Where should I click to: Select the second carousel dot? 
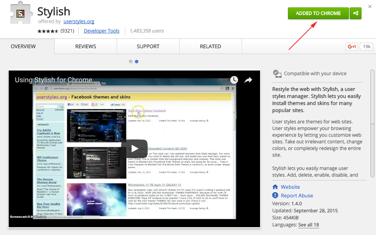pos(137,61)
